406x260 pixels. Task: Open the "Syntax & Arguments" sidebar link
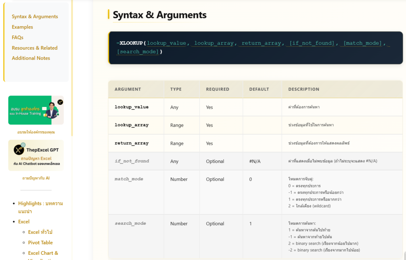click(34, 16)
